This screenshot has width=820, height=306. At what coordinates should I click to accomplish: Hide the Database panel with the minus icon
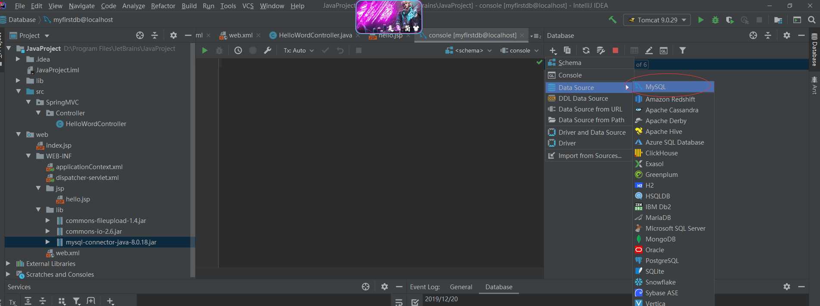(801, 35)
